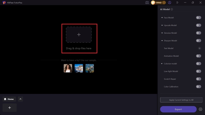Expand the Sharpen Model arrow

pos(162,41)
